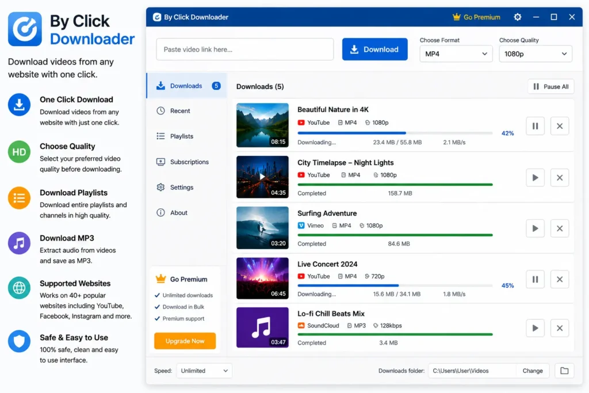Cancel the Live Concert 2024 download
The image size is (589, 393).
[x=559, y=279]
